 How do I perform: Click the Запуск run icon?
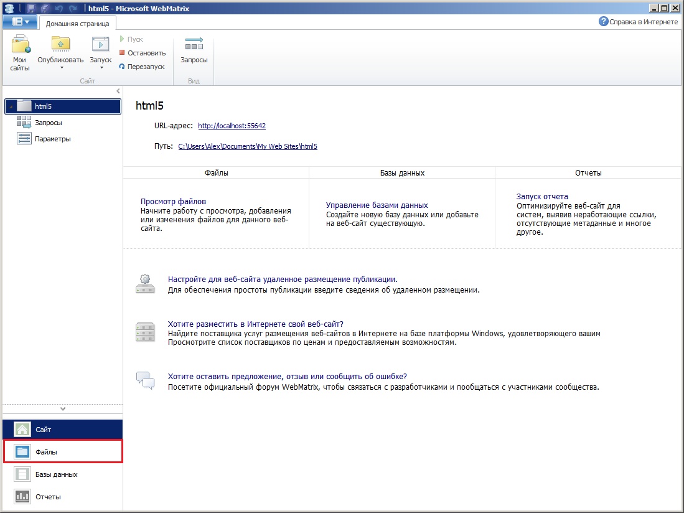tap(101, 44)
